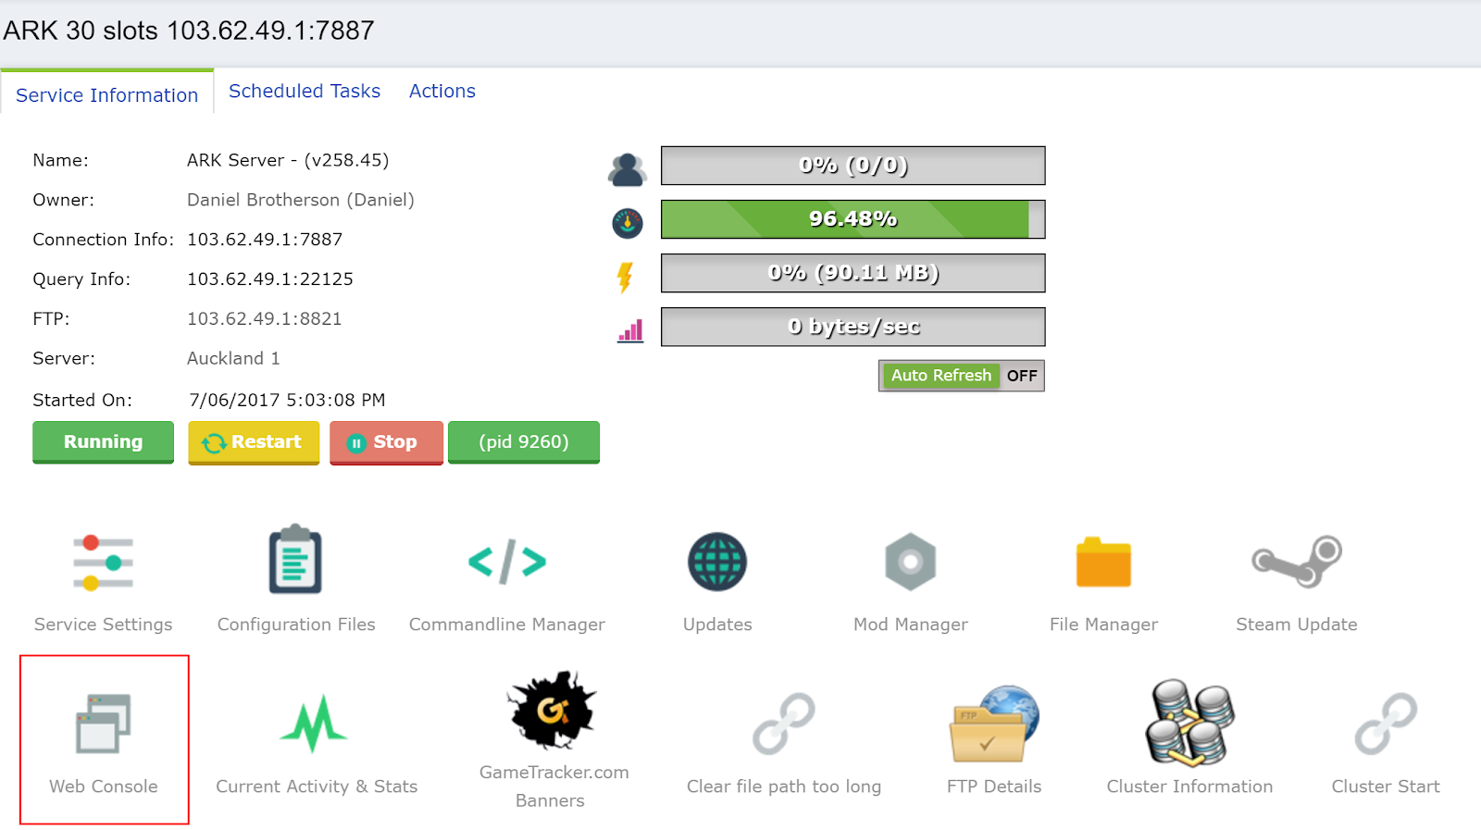This screenshot has height=830, width=1481.
Task: Open the Actions tab
Action: (442, 91)
